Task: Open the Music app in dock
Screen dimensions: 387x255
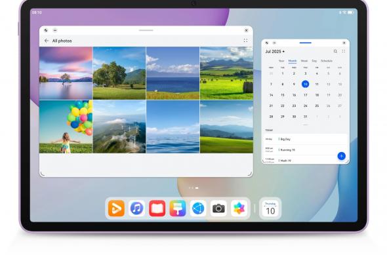Action: (136, 208)
